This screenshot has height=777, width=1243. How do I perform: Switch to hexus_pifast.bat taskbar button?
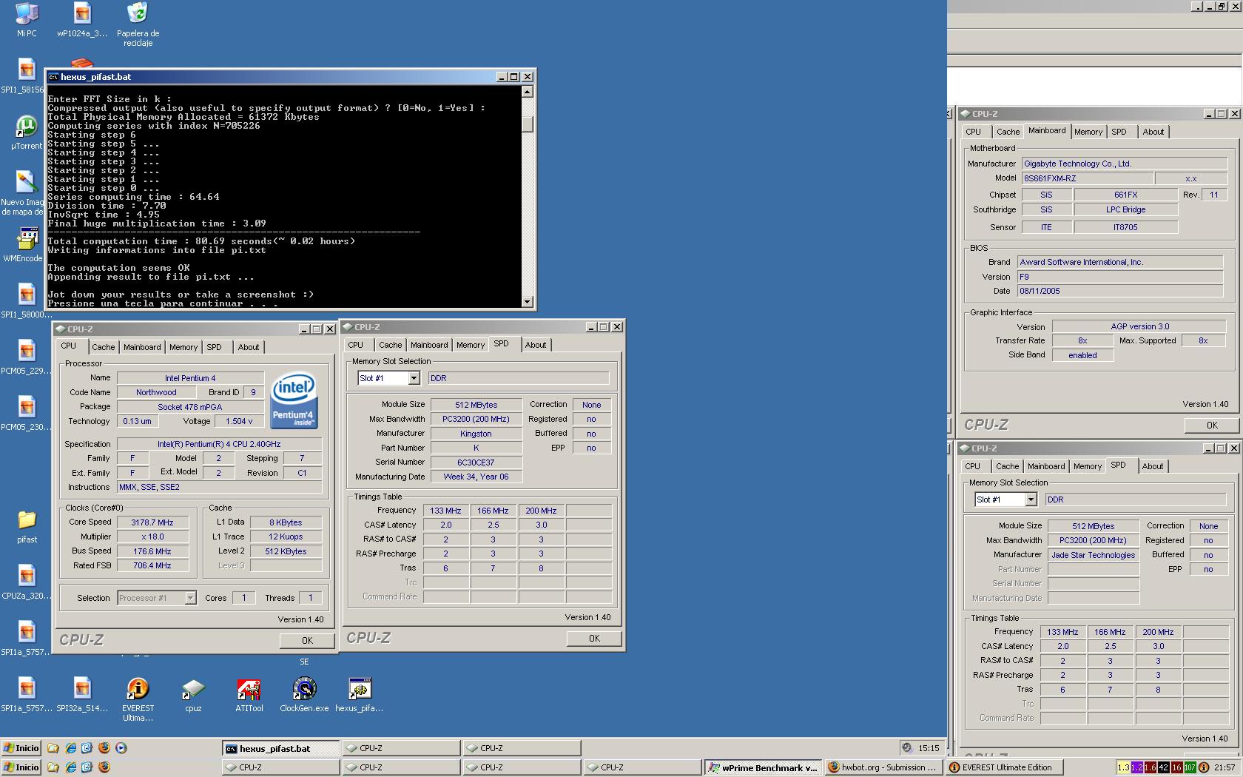pyautogui.click(x=280, y=748)
